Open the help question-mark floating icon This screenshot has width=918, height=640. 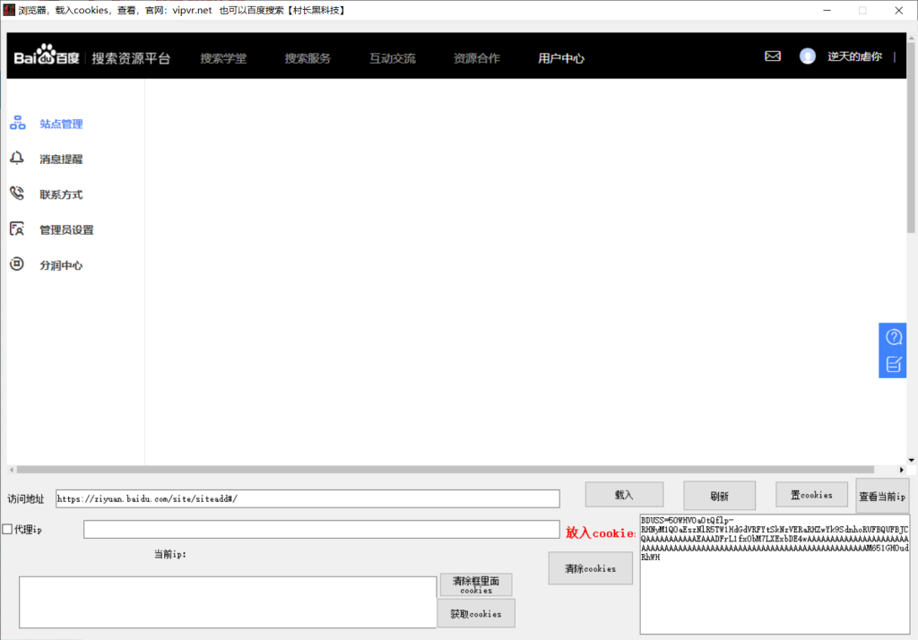[x=894, y=337]
